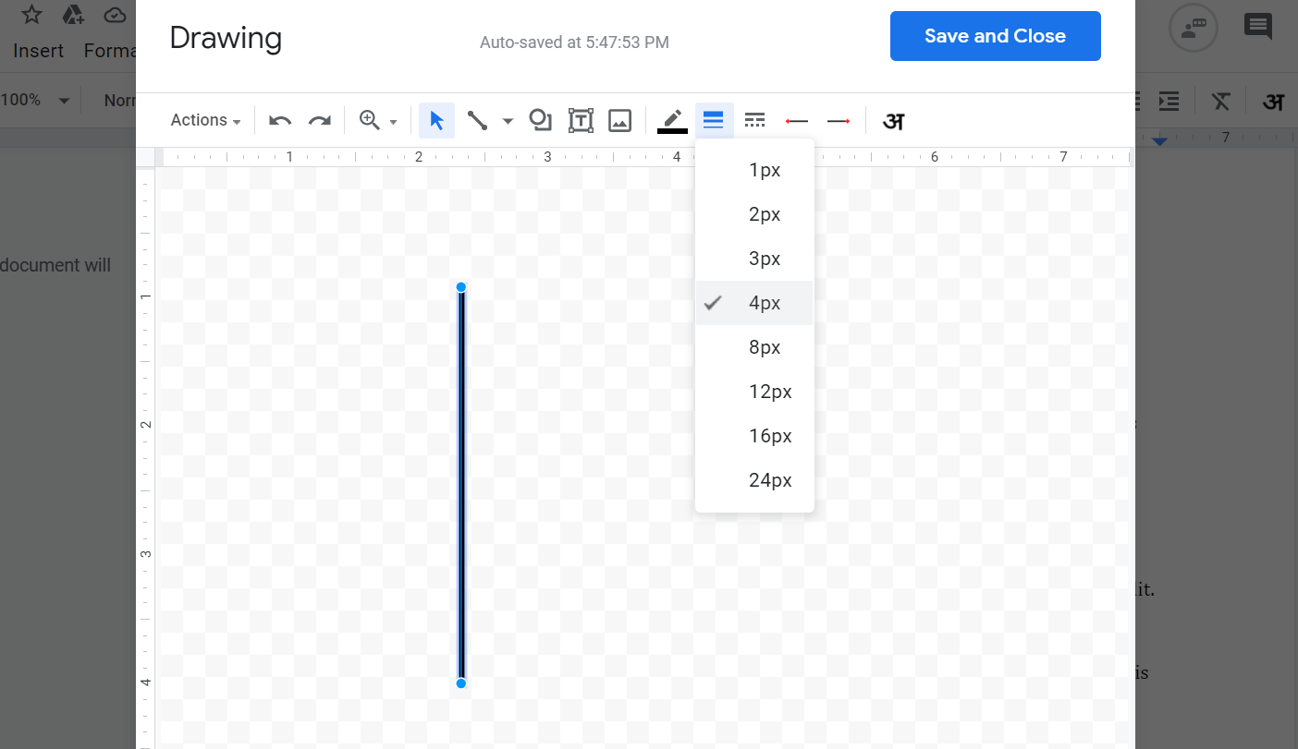Expand the zoom tool dropdown
This screenshot has height=749, width=1298.
pos(393,121)
